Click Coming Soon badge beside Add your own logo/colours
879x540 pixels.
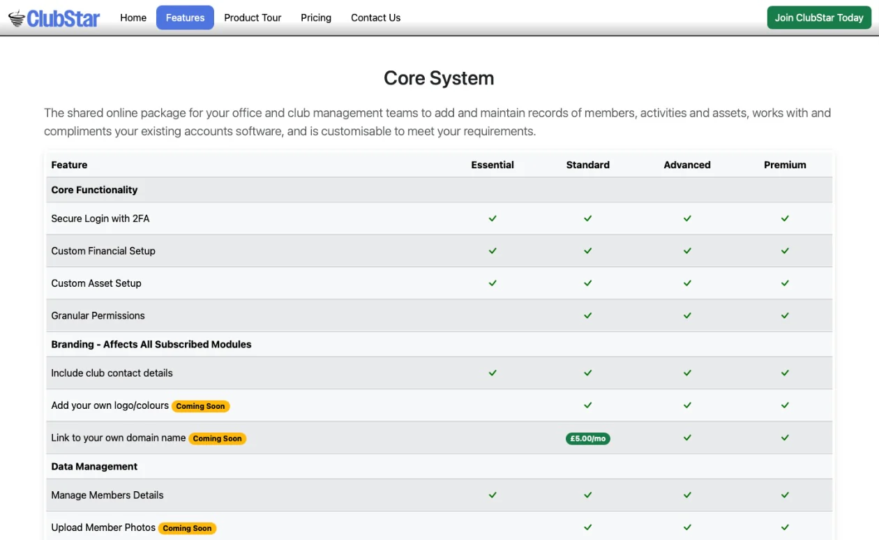point(201,406)
